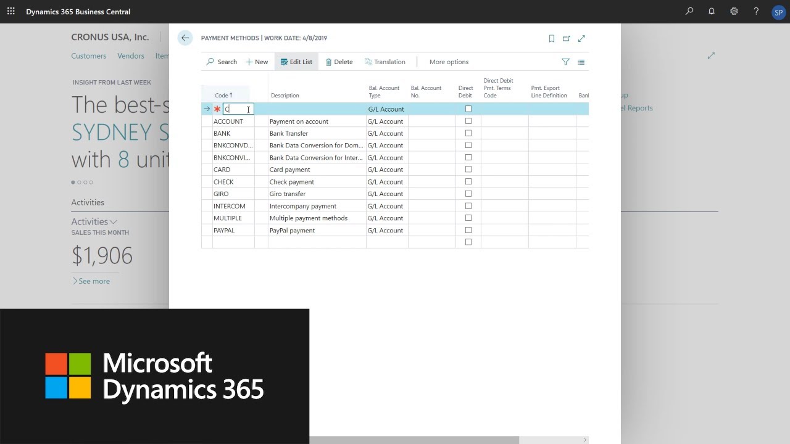Screen dimensions: 790x444
Task: Toggle Direct Debit checkbox for PAYPAL row
Action: (468, 230)
